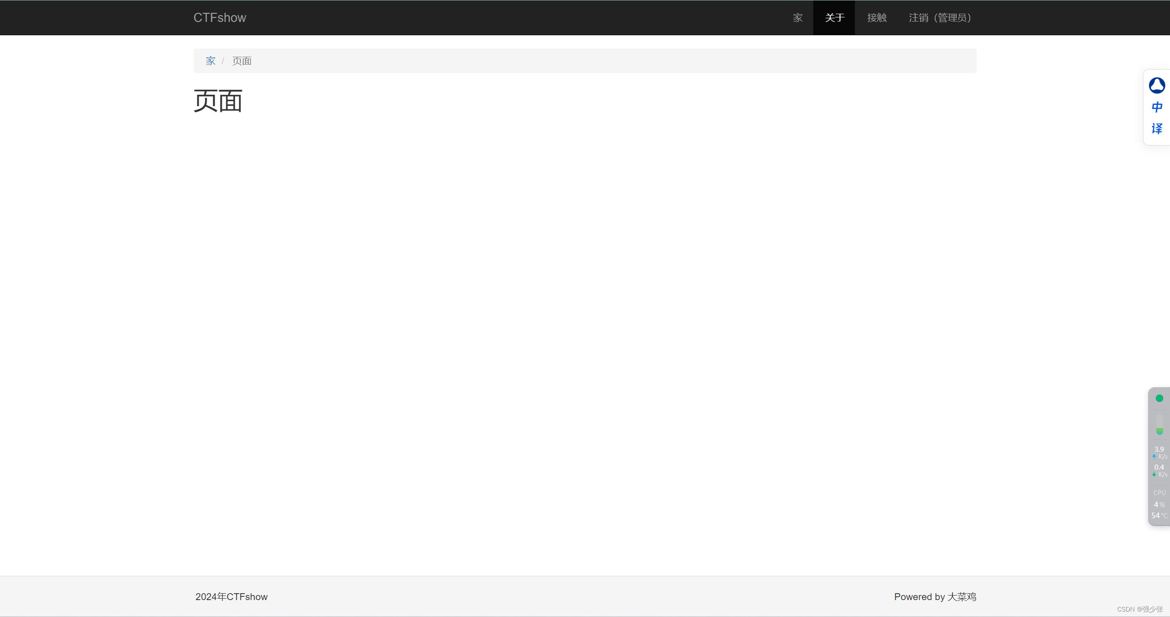
Task: Expand the 家 breadcrumb home link
Action: 210,60
